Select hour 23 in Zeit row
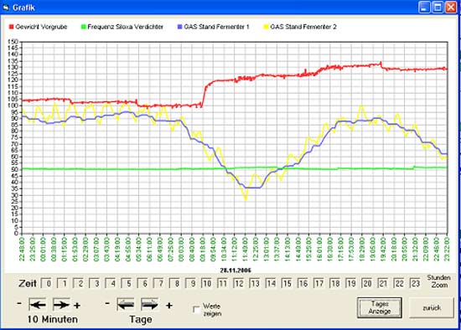461x330 pixels. click(x=415, y=284)
